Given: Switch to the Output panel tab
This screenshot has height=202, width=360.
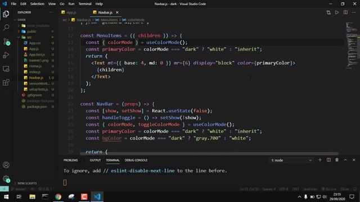Looking at the screenshot, I should click(x=95, y=160).
